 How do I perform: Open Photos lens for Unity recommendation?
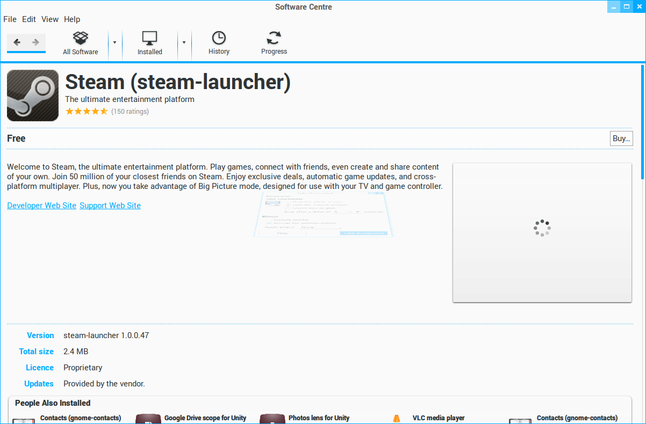point(319,418)
